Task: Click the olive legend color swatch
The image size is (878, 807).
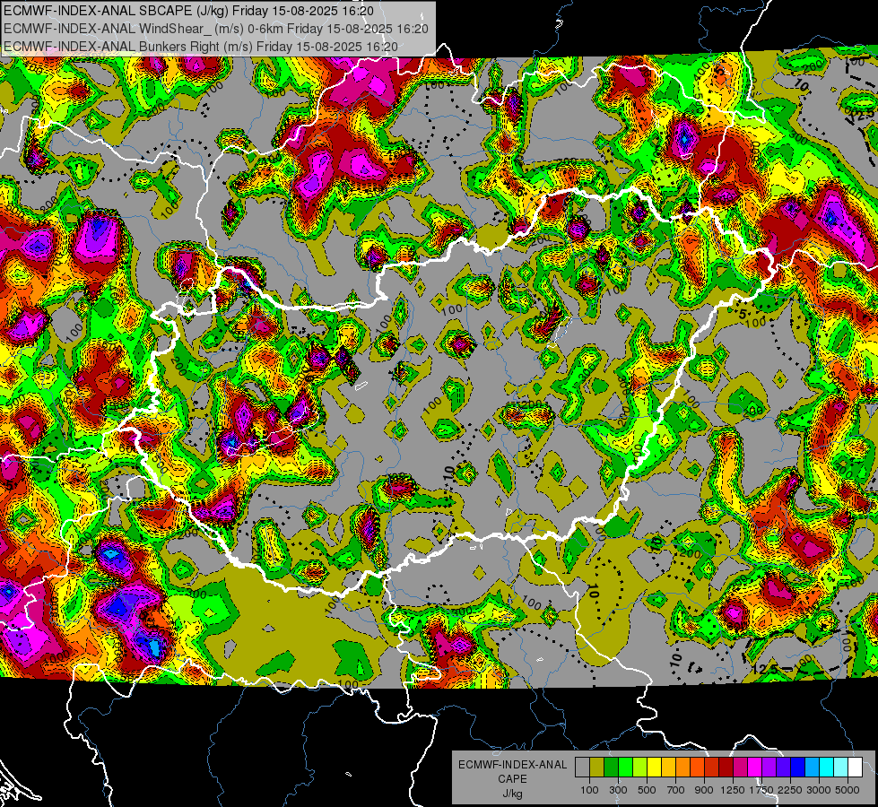Action: point(597,768)
